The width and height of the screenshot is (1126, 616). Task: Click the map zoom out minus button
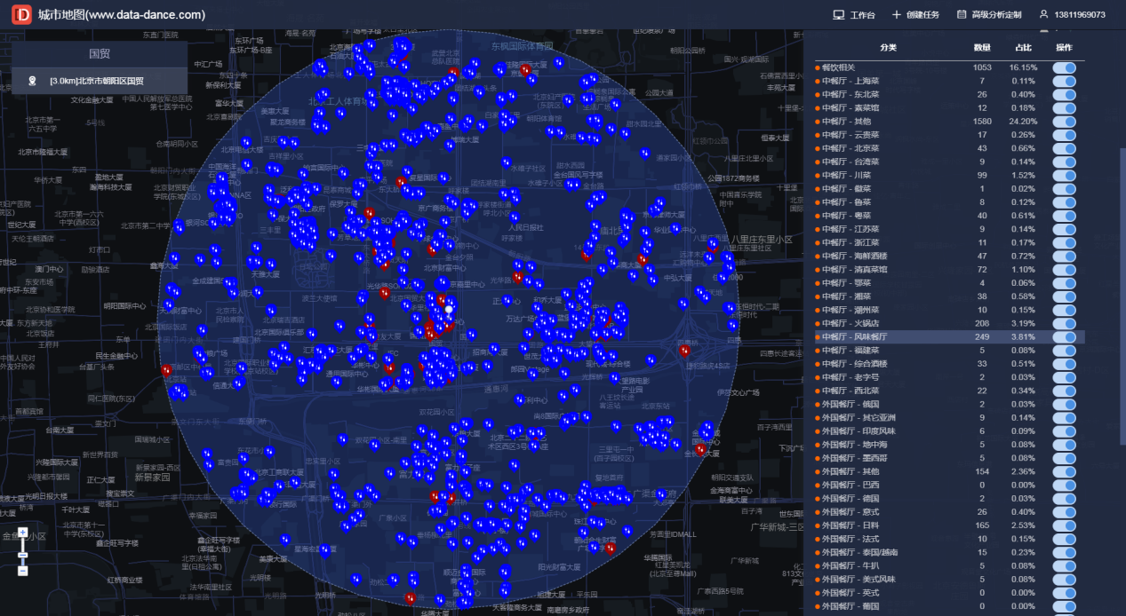23,571
